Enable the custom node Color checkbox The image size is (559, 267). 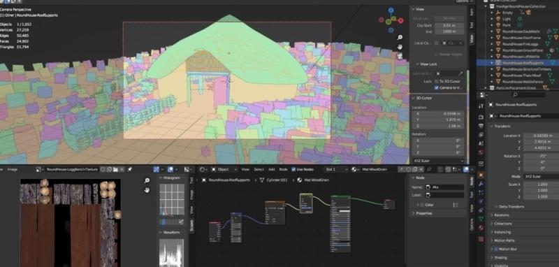[422, 205]
